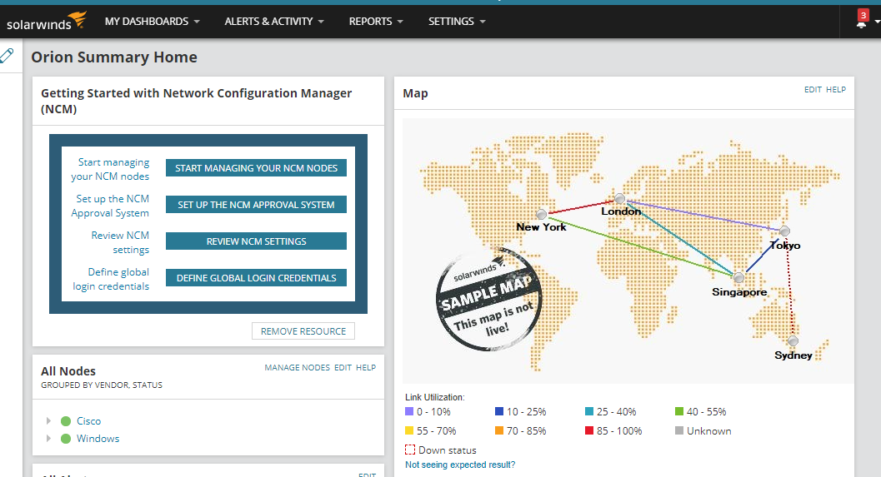This screenshot has height=477, width=881.
Task: Click the Remove Resource button
Action: (303, 331)
